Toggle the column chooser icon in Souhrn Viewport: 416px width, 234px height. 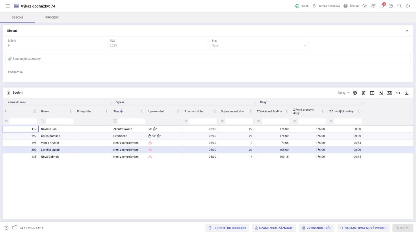(x=372, y=93)
